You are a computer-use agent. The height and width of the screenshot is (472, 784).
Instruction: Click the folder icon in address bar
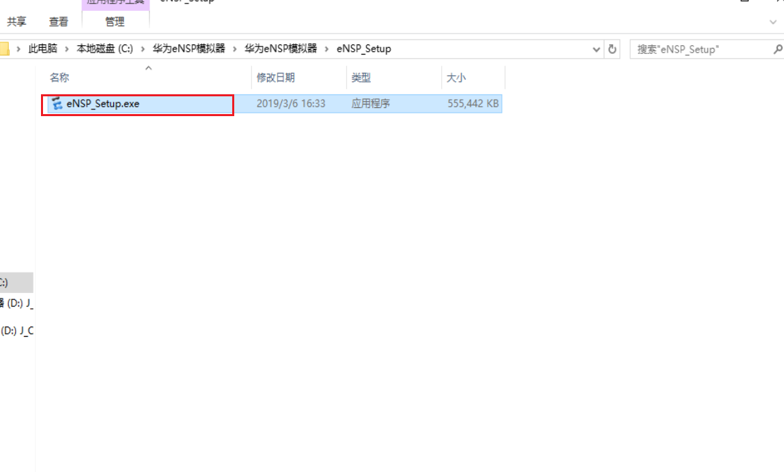(5, 48)
